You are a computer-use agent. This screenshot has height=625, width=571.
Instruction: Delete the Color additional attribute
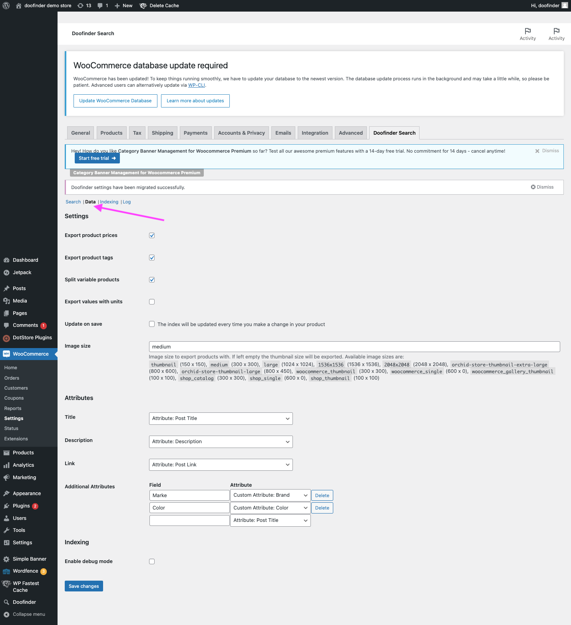pyautogui.click(x=322, y=508)
